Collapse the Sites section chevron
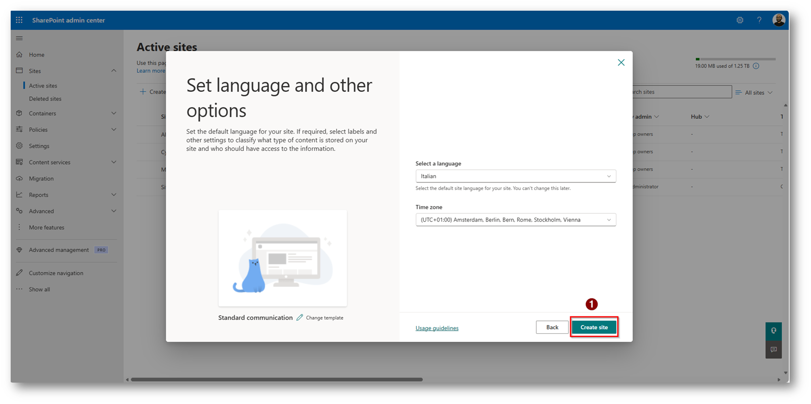Image resolution: width=811 pixels, height=404 pixels. point(114,71)
